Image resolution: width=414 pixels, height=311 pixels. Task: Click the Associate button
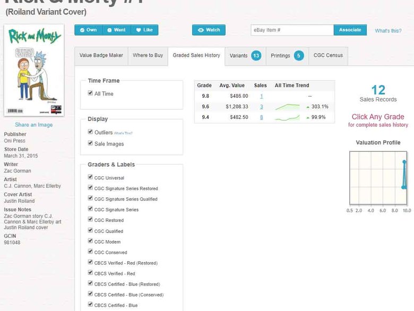point(350,30)
